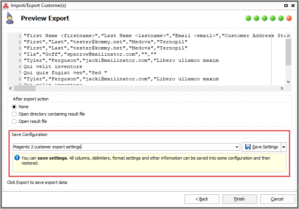The height and width of the screenshot is (209, 299).
Task: Click the horizontal scrollbar thumb in preview
Action: pos(25,88)
